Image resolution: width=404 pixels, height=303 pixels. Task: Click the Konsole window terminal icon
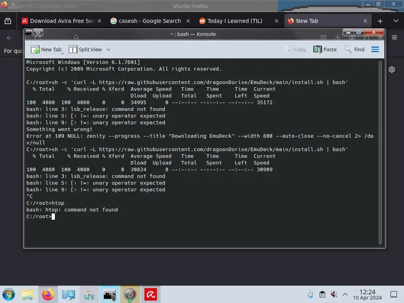(x=28, y=32)
